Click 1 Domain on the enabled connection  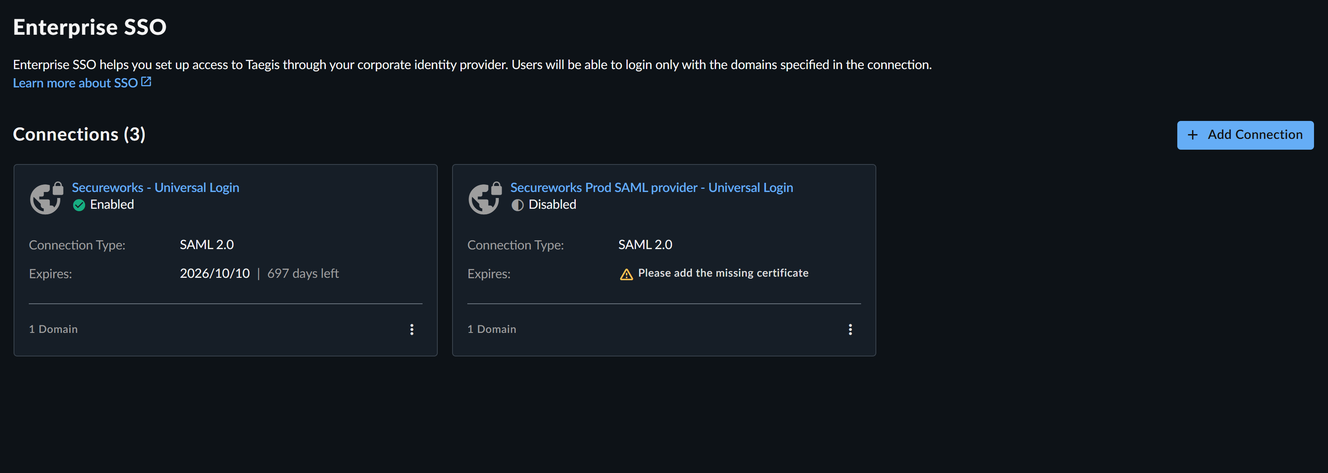[x=53, y=329]
